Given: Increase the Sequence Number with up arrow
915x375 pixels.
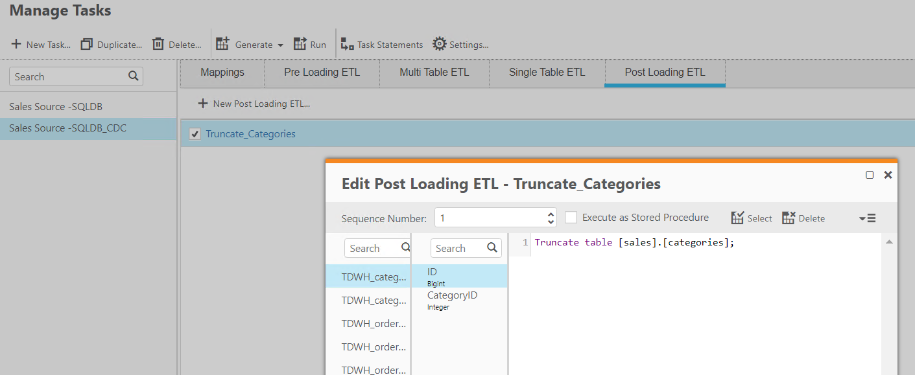Looking at the screenshot, I should (x=551, y=214).
